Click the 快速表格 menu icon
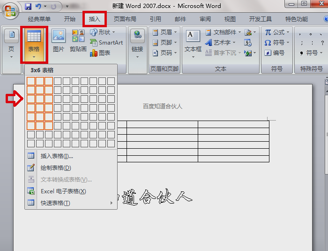Image resolution: width=328 pixels, height=251 pixels. (31, 202)
